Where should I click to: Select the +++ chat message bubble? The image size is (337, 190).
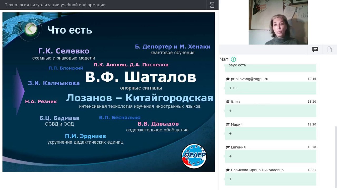tap(270, 88)
